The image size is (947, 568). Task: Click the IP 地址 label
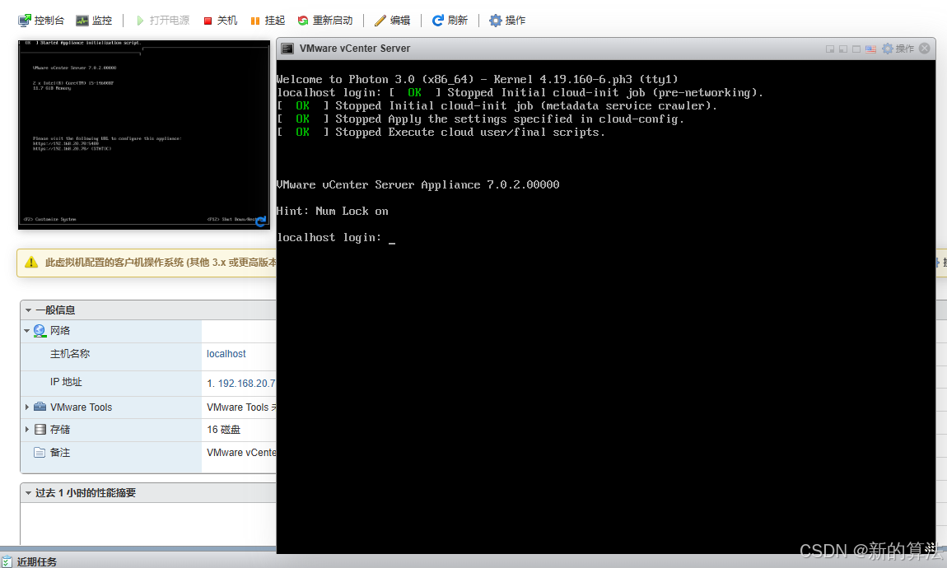(x=66, y=382)
